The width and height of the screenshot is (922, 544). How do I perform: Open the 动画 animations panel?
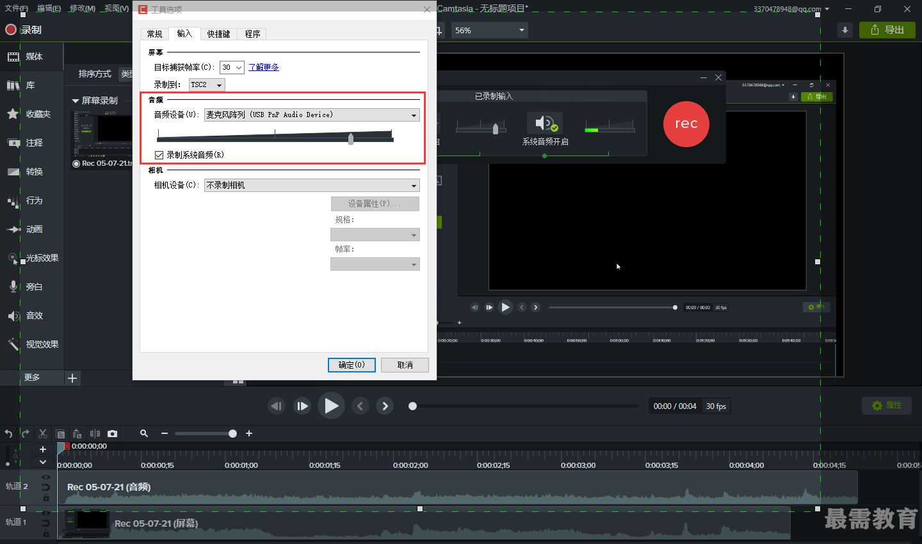32,229
